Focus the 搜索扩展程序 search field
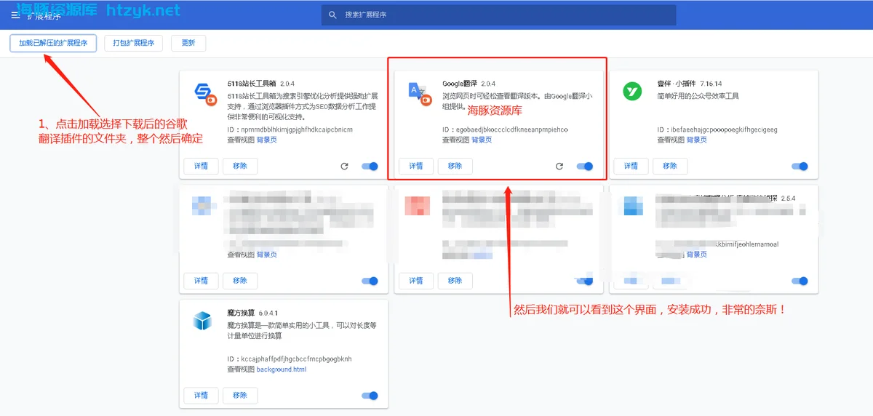 498,15
